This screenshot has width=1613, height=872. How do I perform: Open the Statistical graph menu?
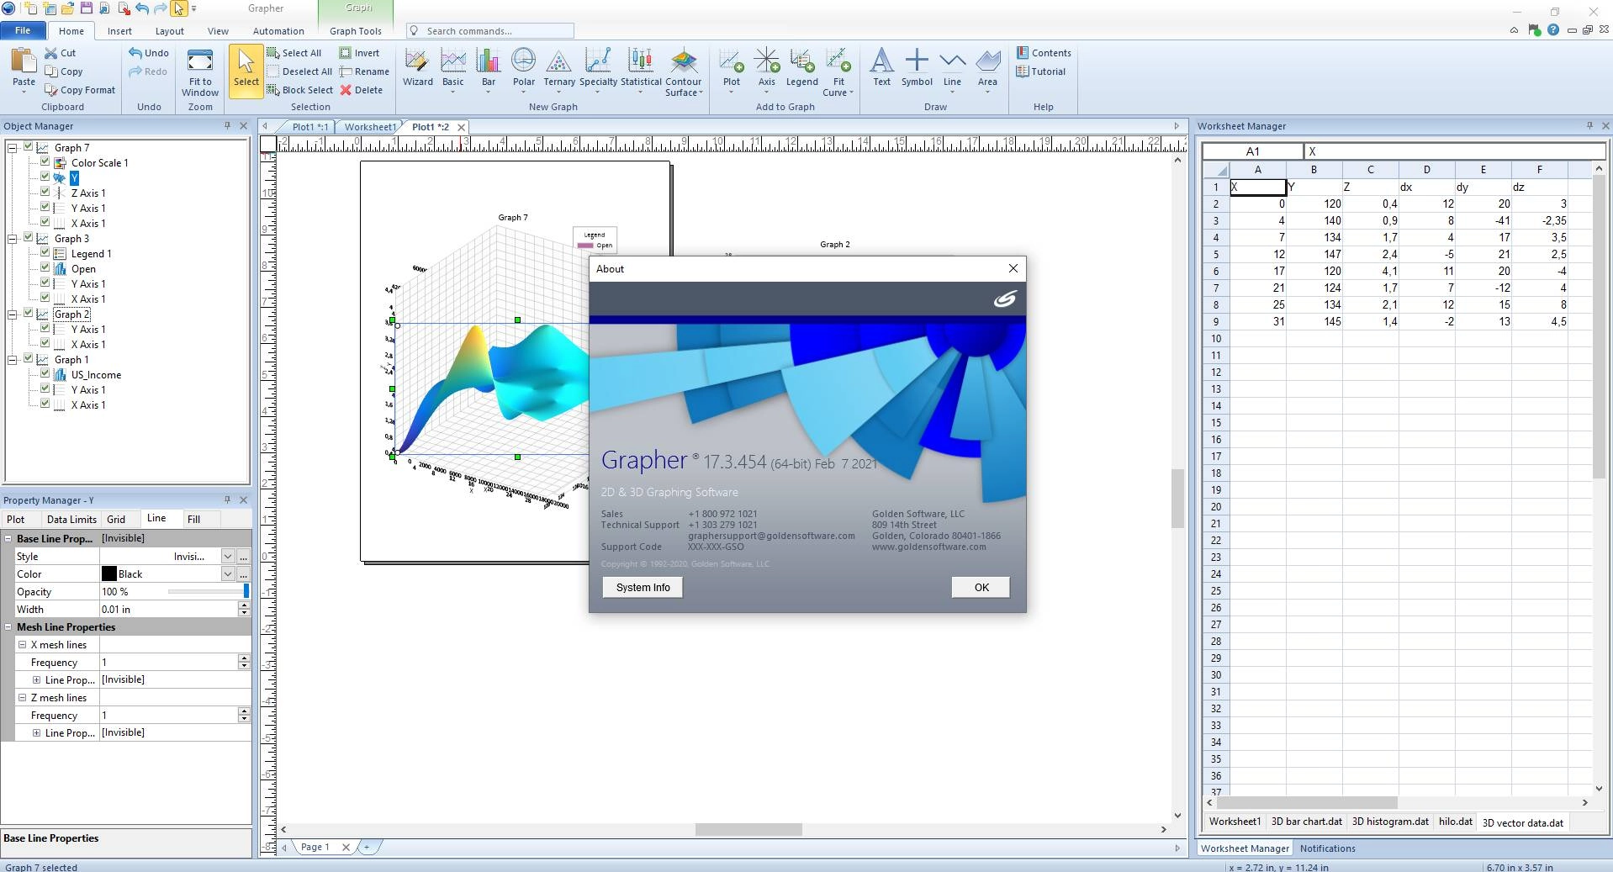(641, 68)
